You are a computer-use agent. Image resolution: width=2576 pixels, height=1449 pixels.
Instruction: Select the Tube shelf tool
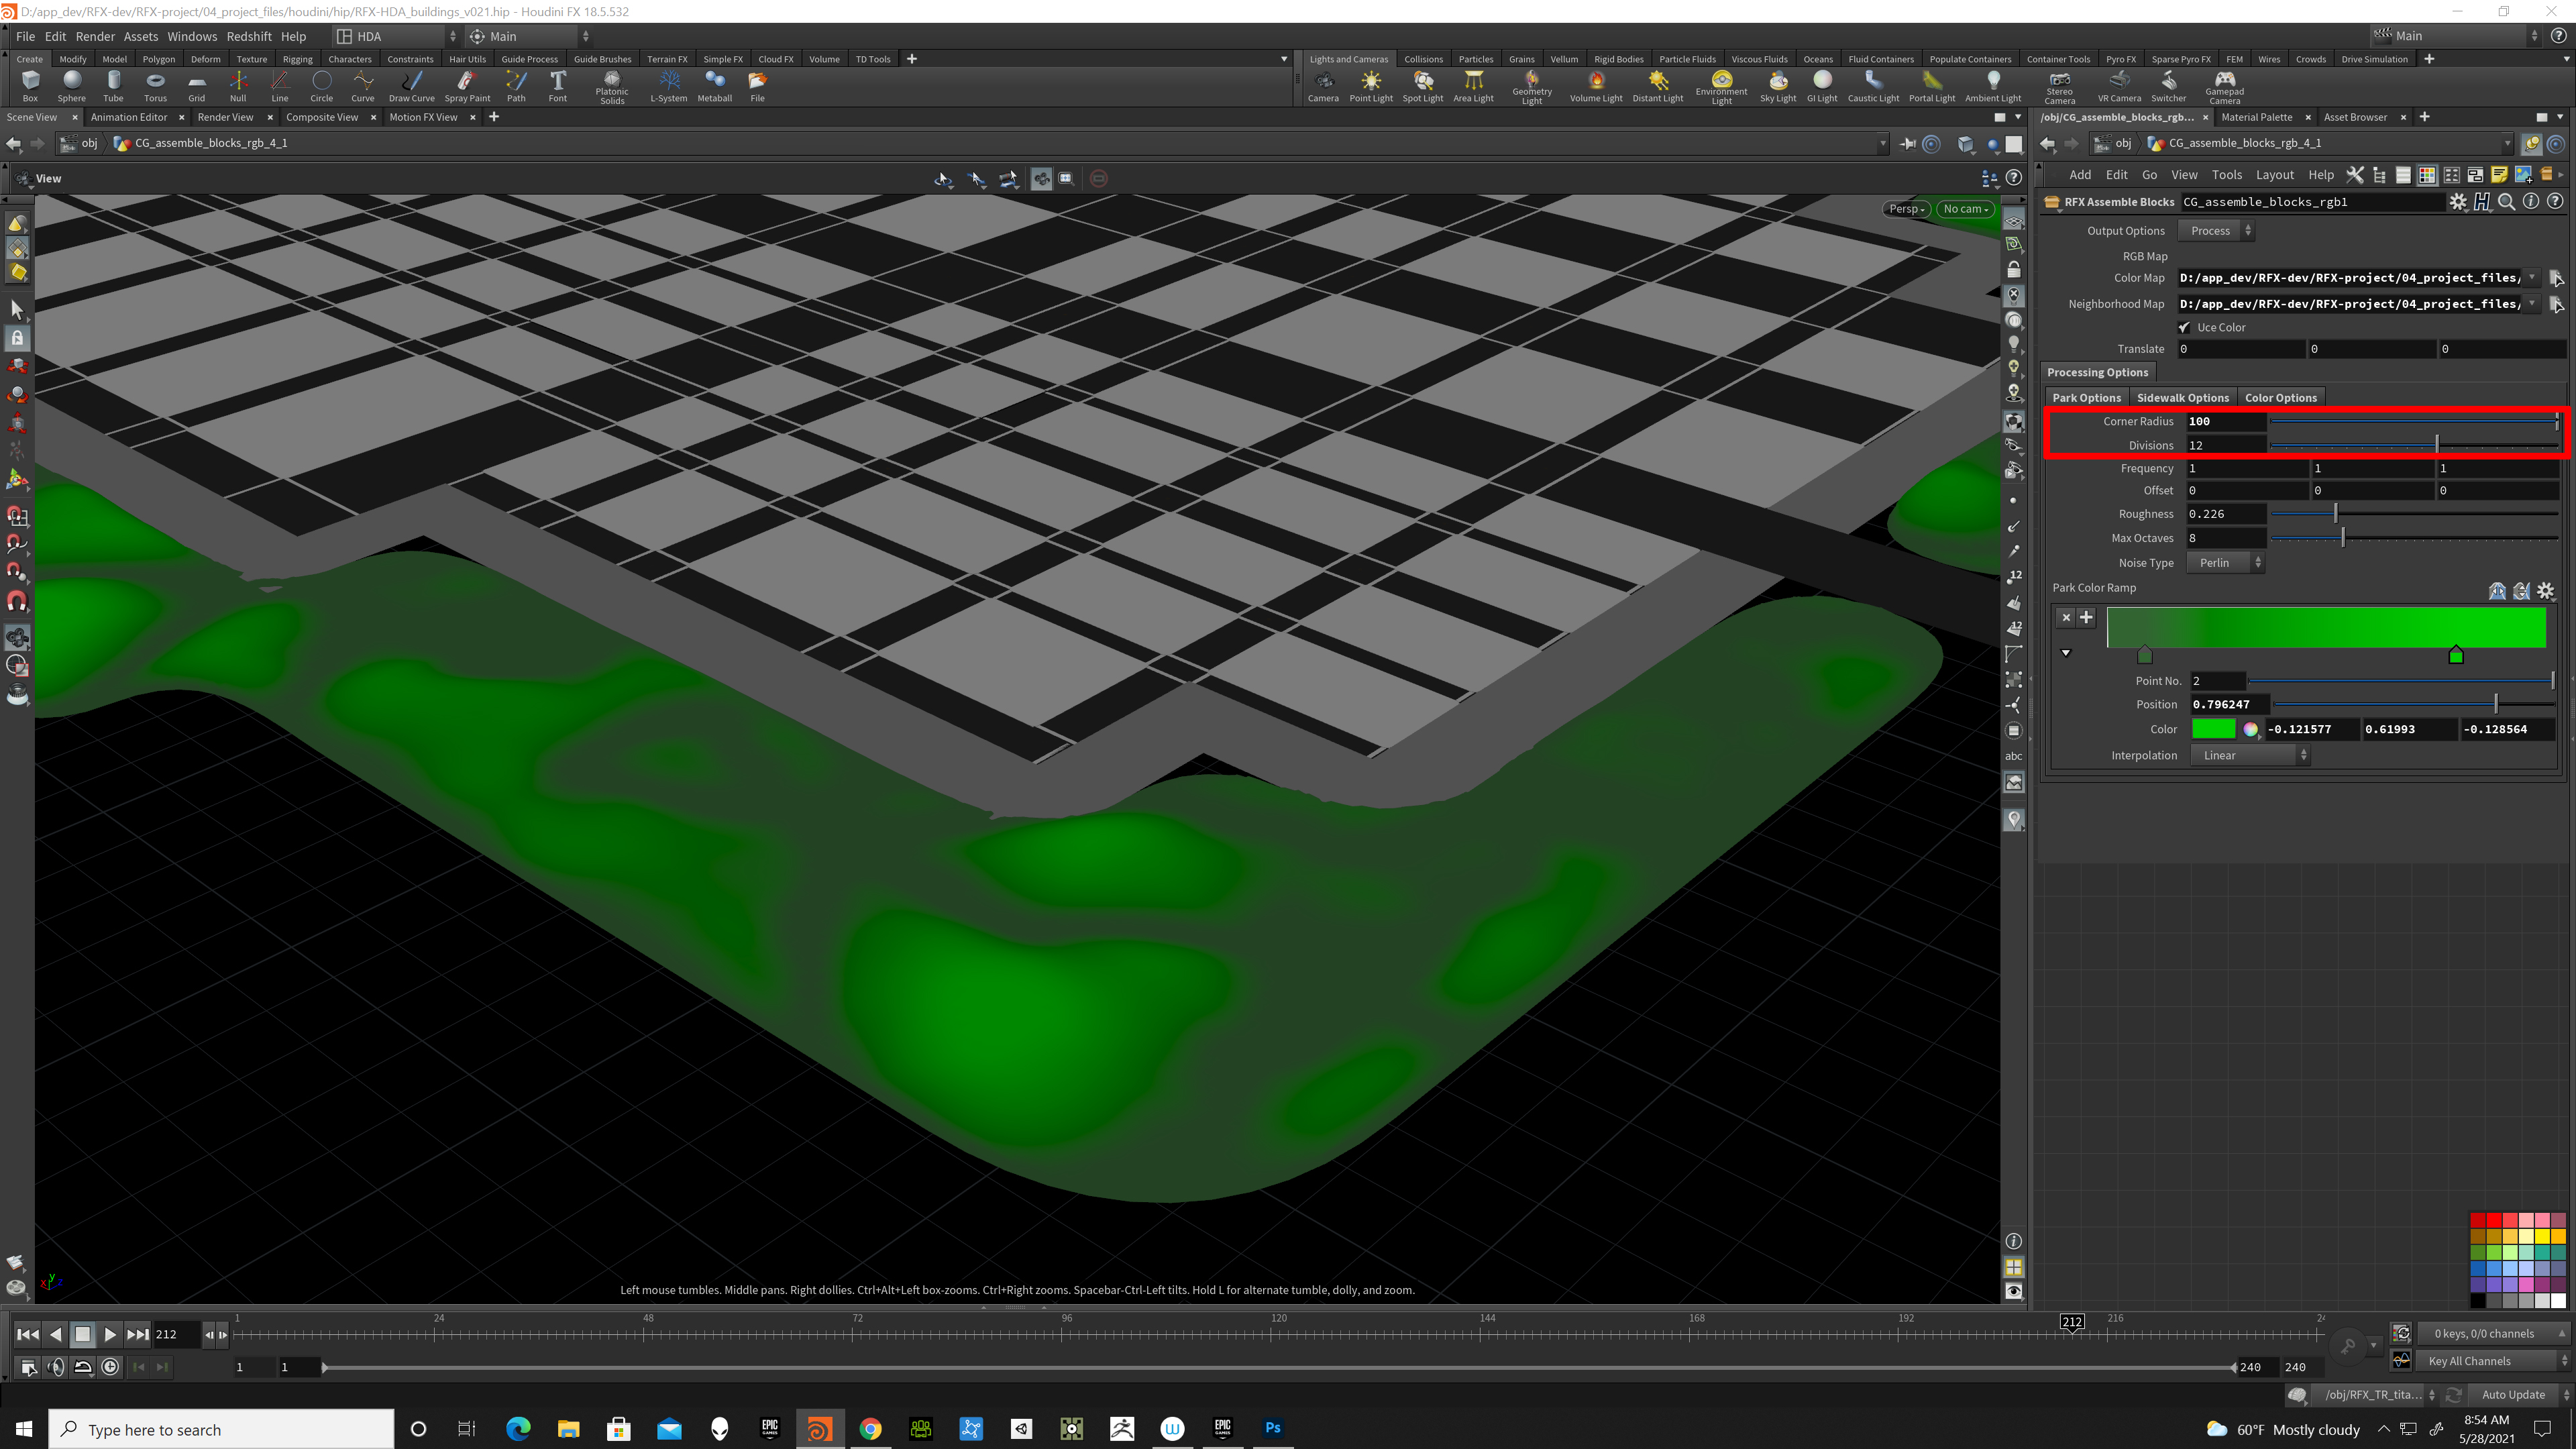pos(113,86)
